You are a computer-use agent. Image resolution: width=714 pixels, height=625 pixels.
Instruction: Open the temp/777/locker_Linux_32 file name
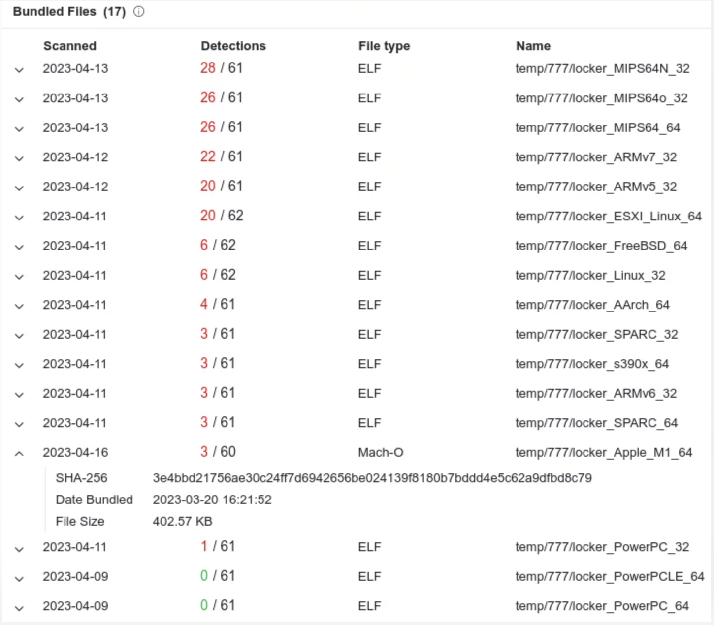tap(590, 275)
